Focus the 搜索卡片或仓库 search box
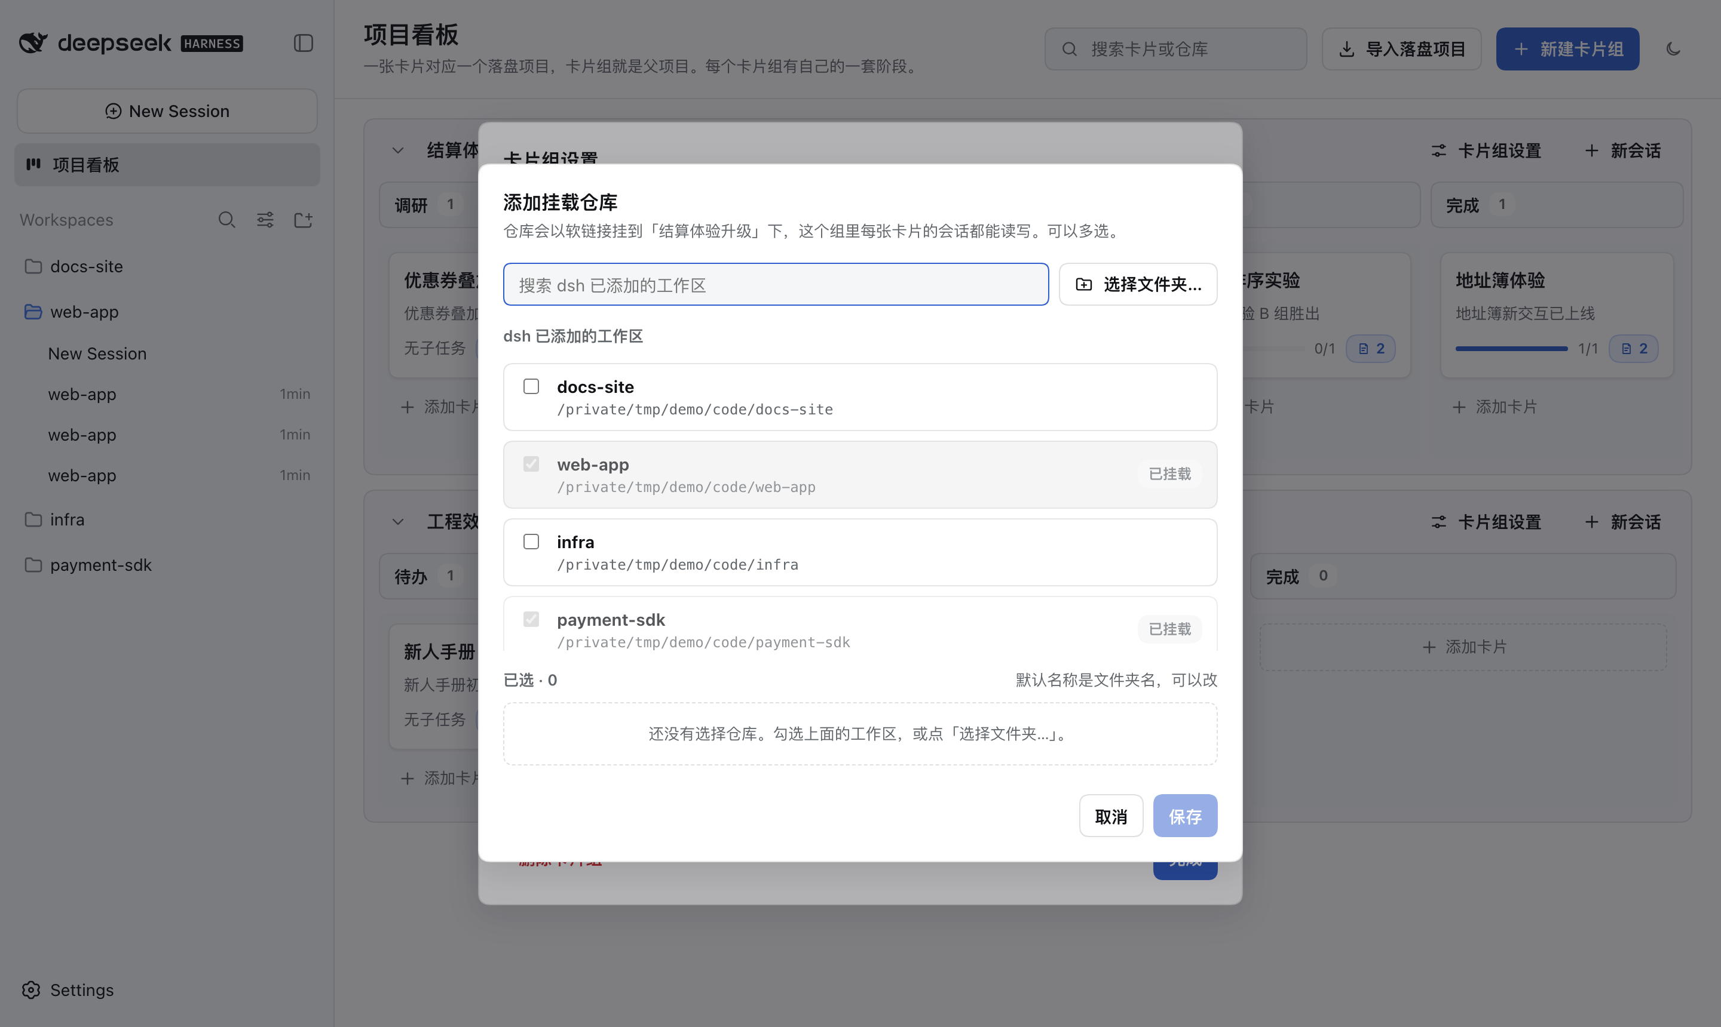The width and height of the screenshot is (1721, 1027). [x=1176, y=49]
